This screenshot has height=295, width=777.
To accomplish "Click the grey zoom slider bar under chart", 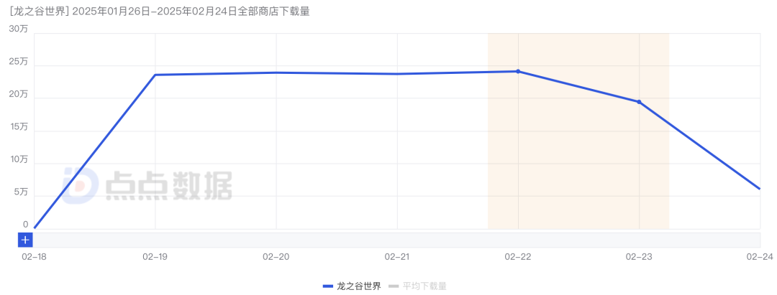I will [396, 240].
